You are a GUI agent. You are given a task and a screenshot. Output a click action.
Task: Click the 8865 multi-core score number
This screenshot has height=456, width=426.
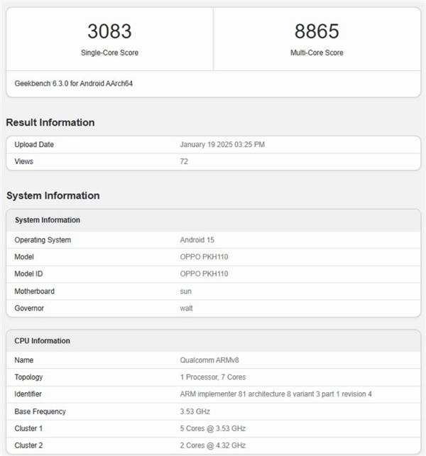(x=317, y=31)
